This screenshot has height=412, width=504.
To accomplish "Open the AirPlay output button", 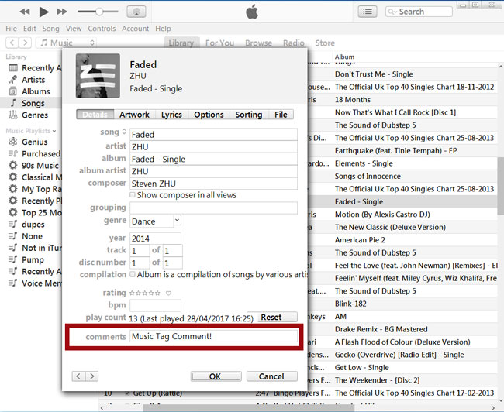I will [x=136, y=12].
